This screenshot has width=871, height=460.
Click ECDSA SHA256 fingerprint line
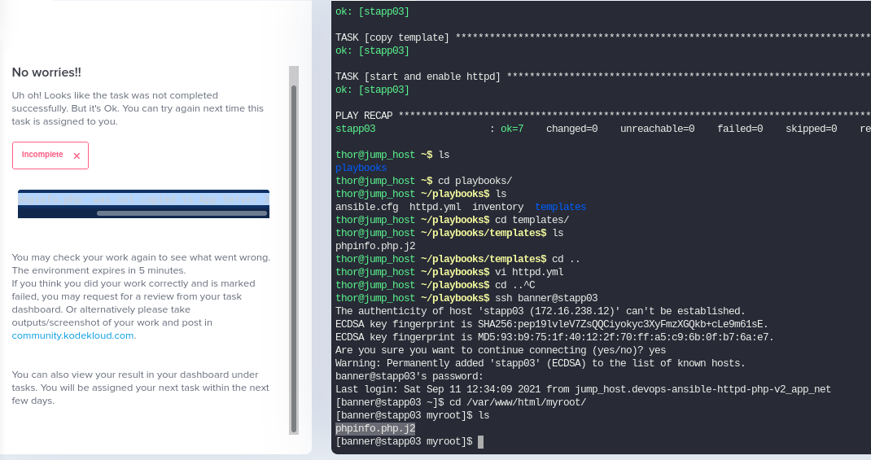(x=552, y=325)
